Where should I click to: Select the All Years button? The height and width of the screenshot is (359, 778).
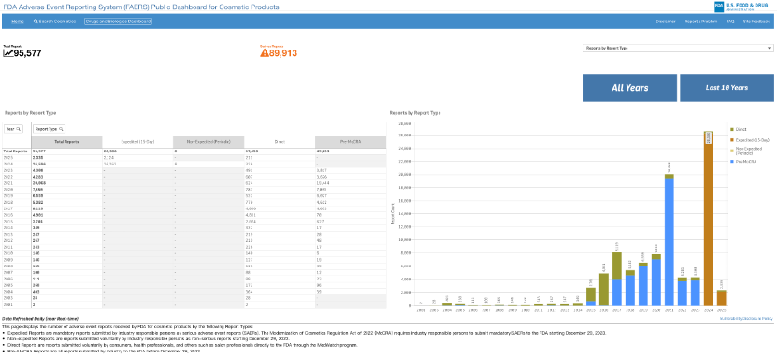(629, 88)
